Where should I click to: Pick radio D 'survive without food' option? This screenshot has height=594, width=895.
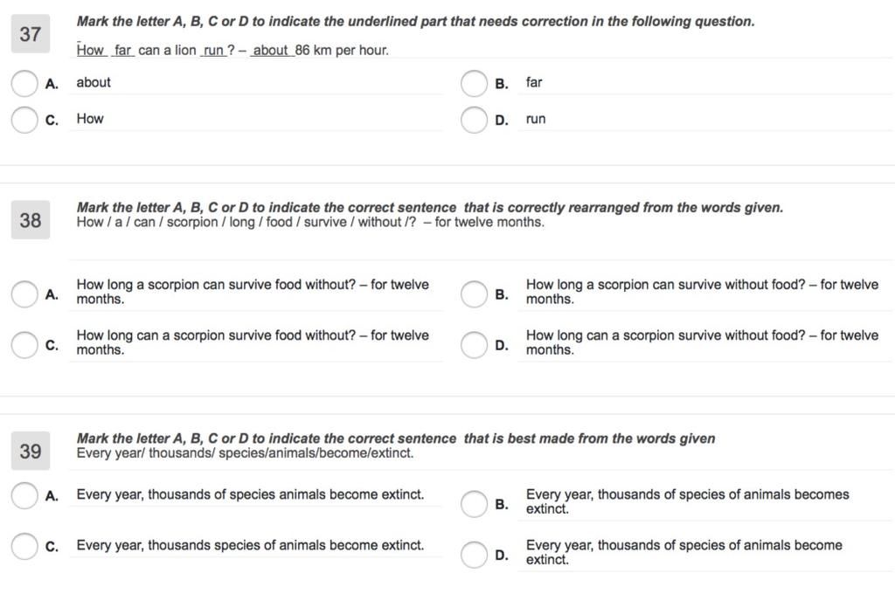pyautogui.click(x=474, y=344)
